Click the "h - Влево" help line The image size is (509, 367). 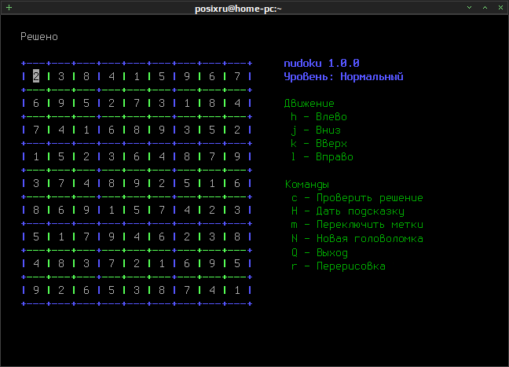[x=319, y=116]
